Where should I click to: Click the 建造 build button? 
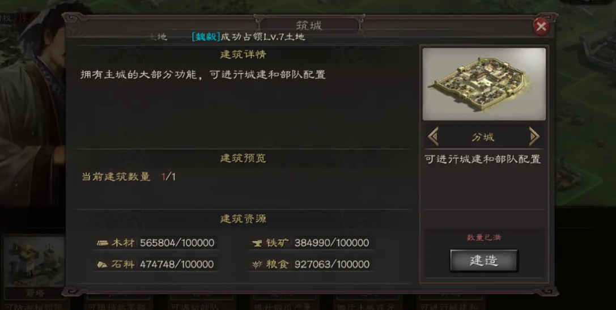tap(484, 261)
